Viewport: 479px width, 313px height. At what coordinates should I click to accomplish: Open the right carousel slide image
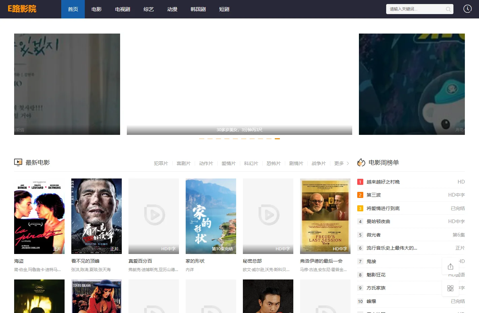click(x=412, y=84)
